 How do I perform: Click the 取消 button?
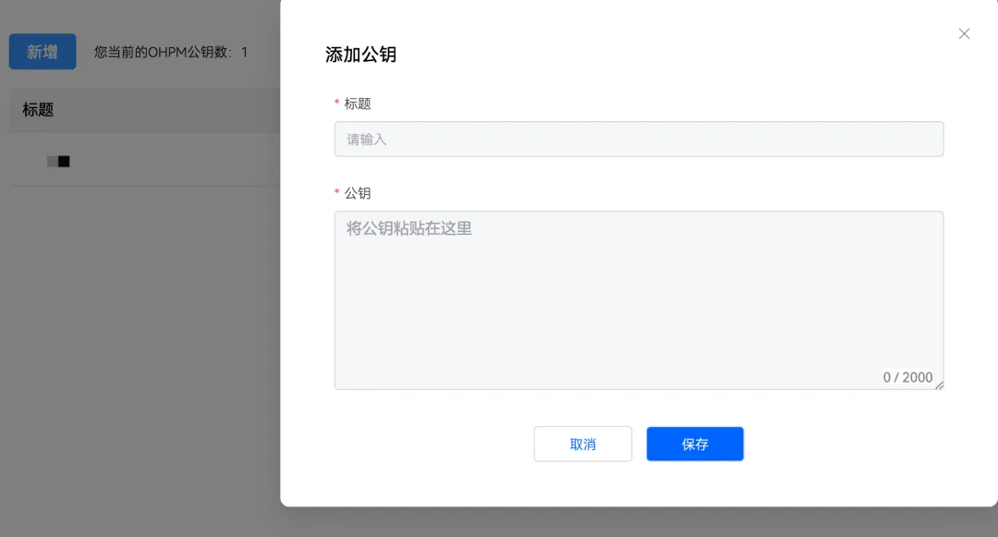click(x=583, y=444)
